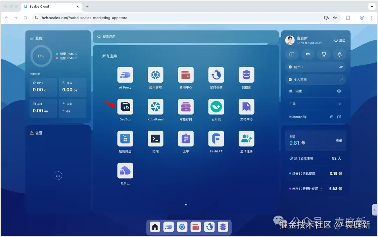Image resolution: width=378 pixels, height=237 pixels.
Task: Copy the user ID
Action: tap(321, 43)
